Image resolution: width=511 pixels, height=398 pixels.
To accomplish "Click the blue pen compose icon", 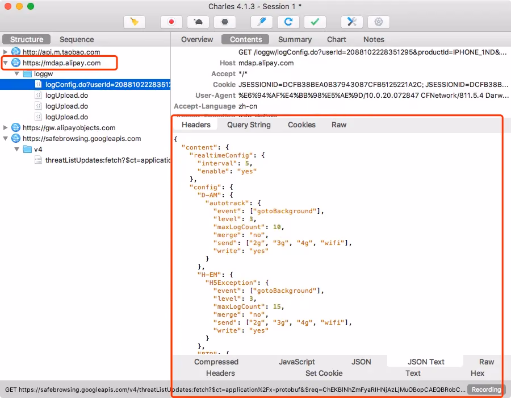I will coord(261,22).
